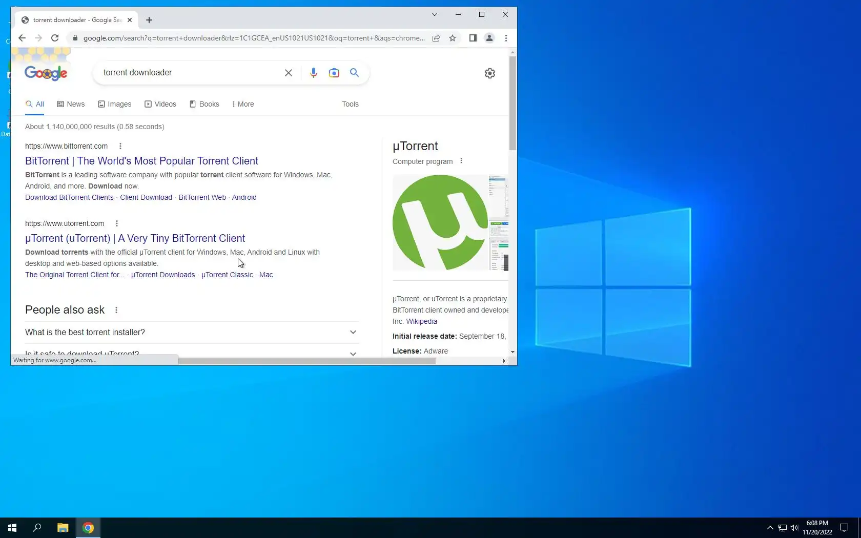
Task: Close the torrent downloader tab
Action: [130, 20]
